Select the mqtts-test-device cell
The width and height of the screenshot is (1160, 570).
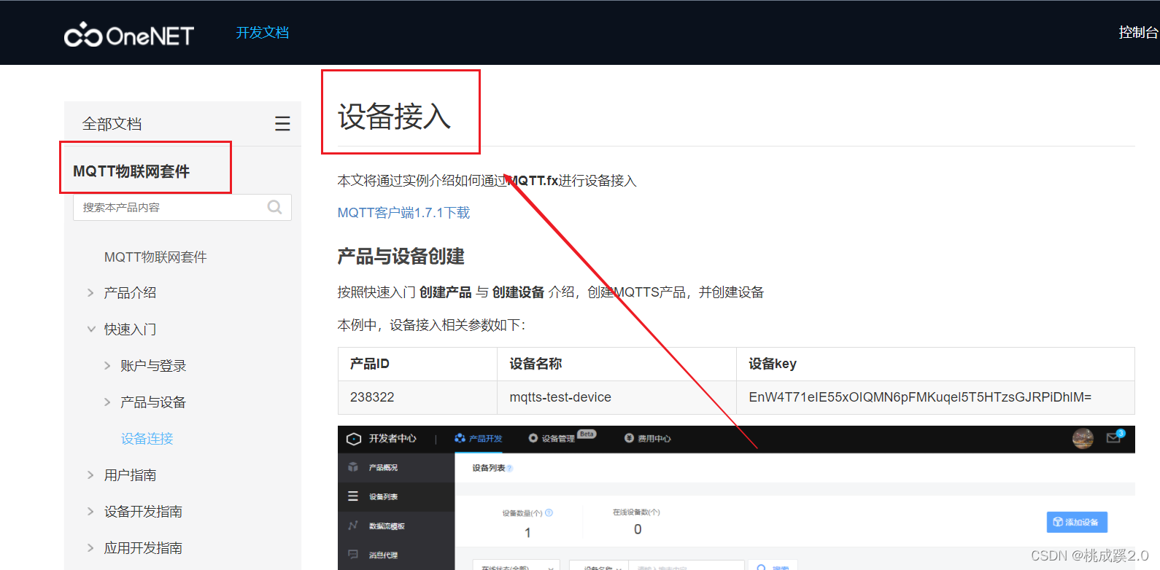tap(616, 397)
